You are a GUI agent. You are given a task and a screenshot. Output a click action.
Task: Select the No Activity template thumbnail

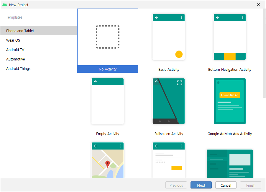108,37
